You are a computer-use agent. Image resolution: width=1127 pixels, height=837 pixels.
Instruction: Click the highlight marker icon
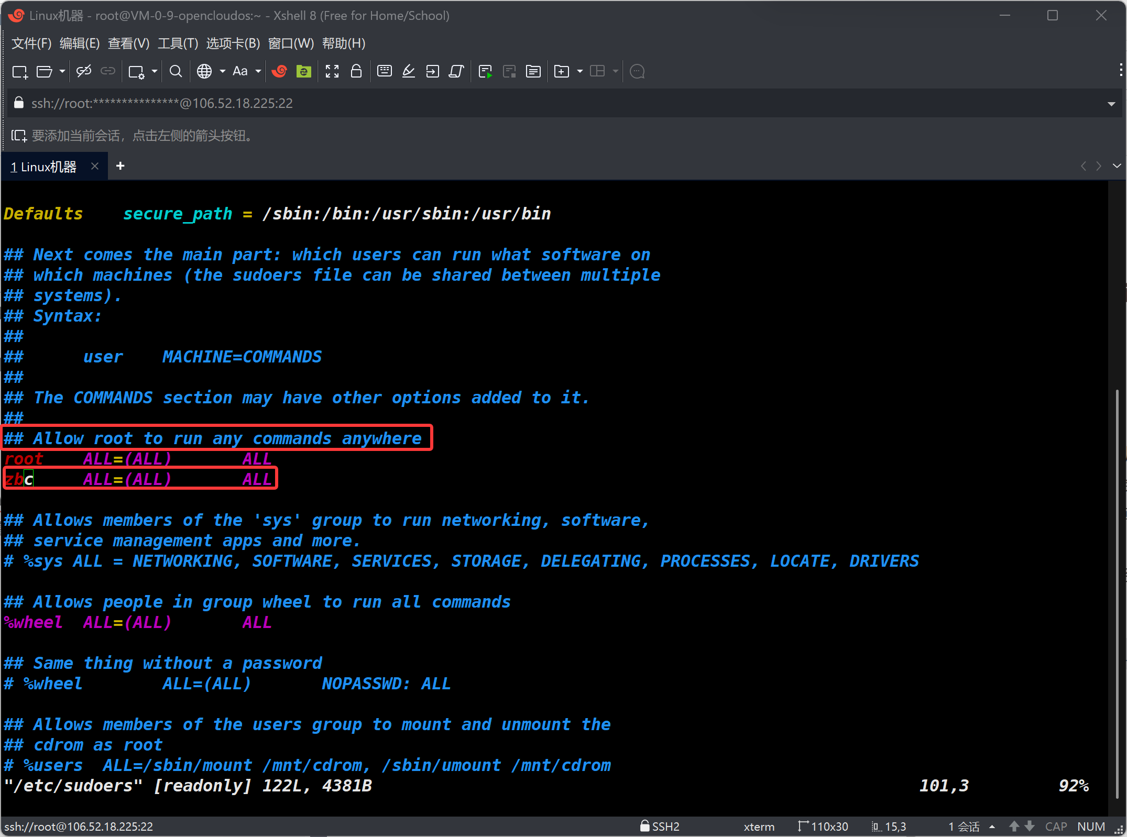(409, 71)
